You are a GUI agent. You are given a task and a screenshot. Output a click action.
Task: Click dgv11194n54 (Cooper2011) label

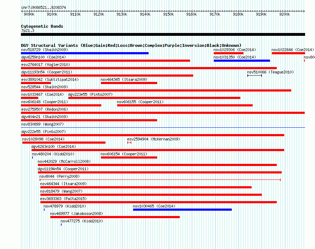63,169
